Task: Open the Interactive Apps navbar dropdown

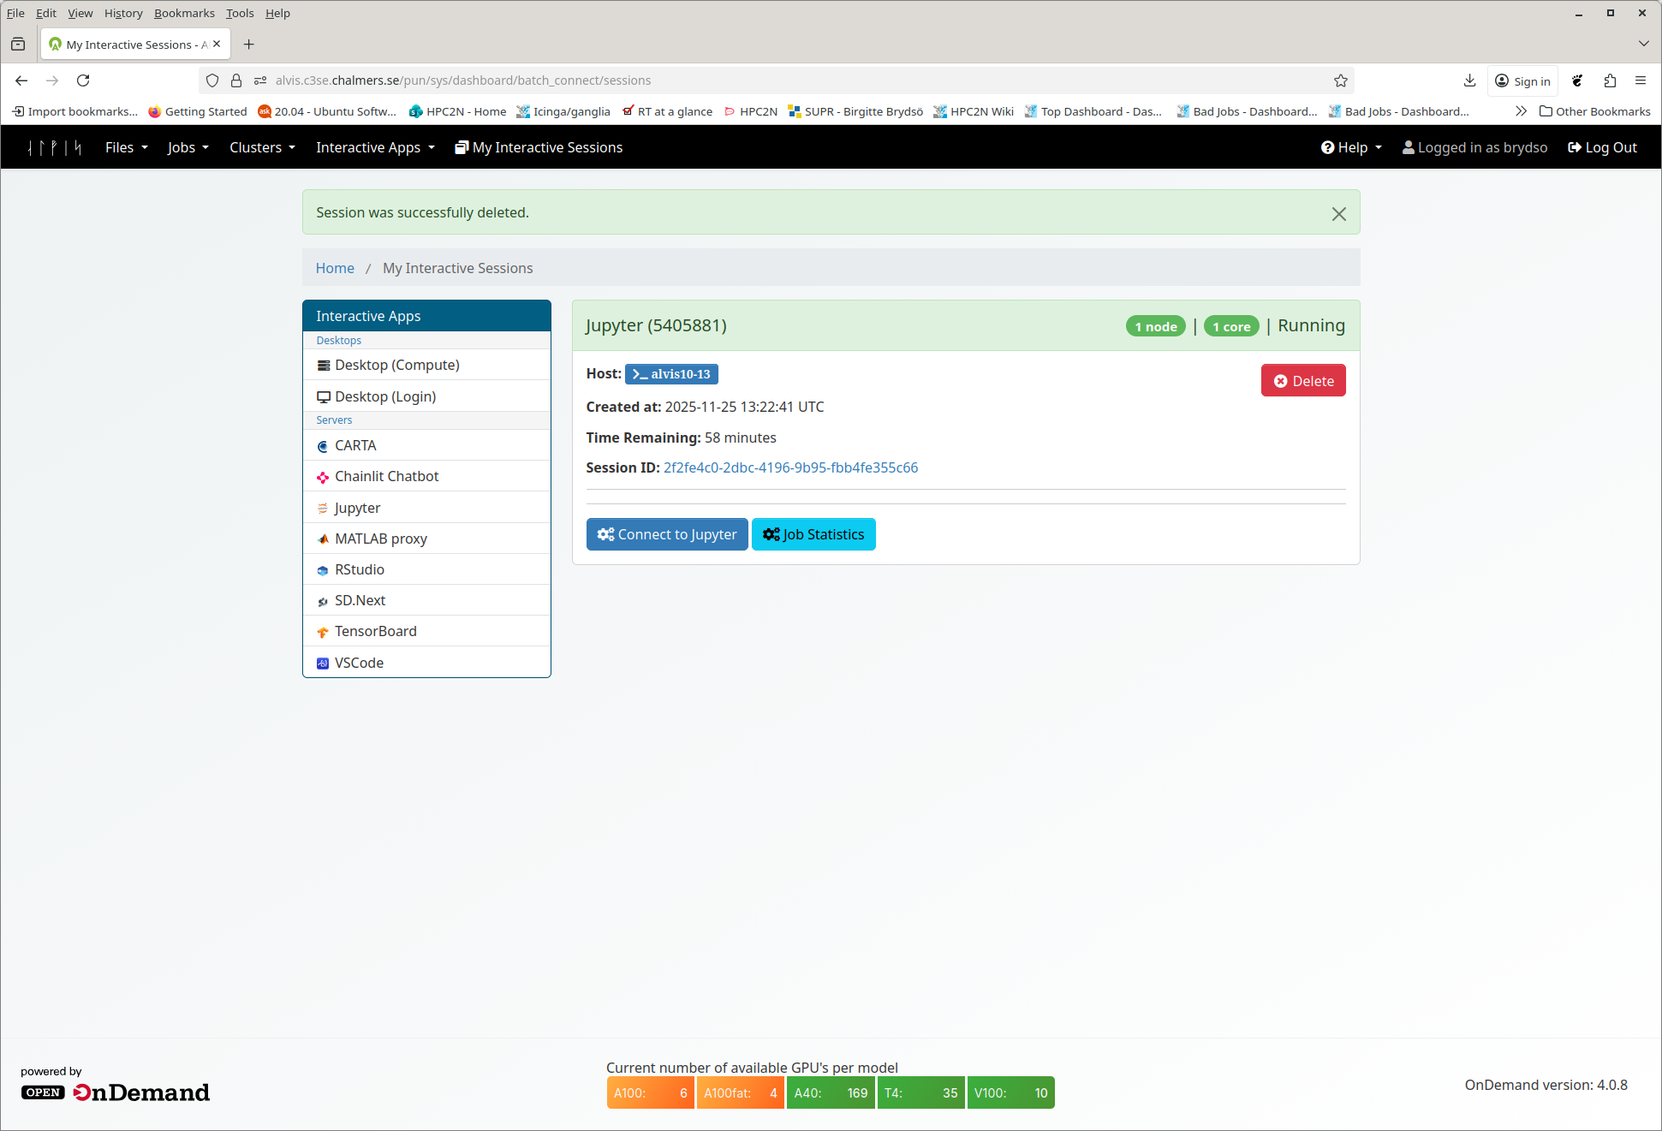Action: click(x=375, y=147)
